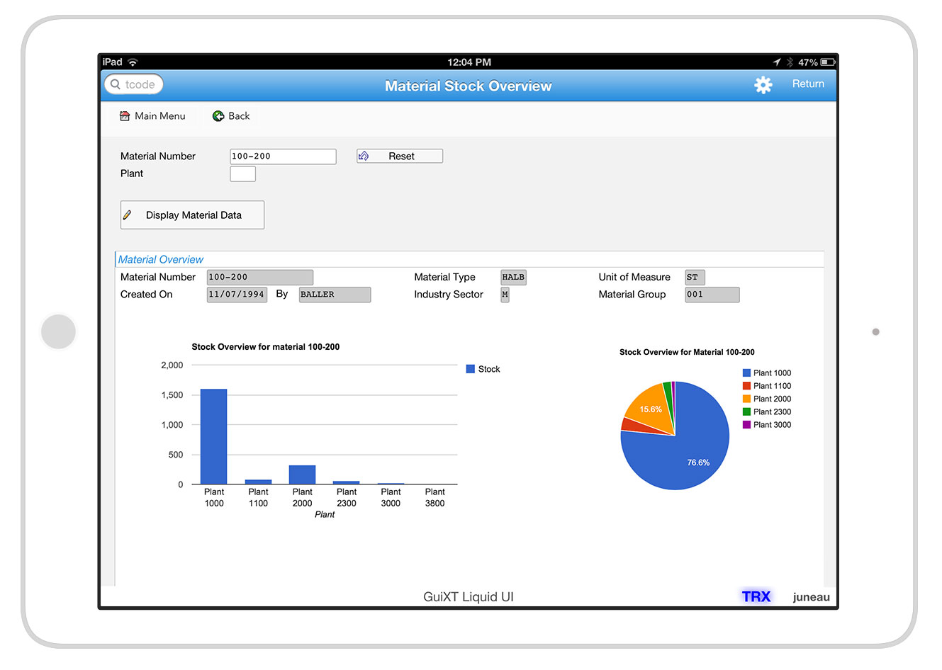This screenshot has width=942, height=670.
Task: Open the settings gear icon
Action: [763, 85]
